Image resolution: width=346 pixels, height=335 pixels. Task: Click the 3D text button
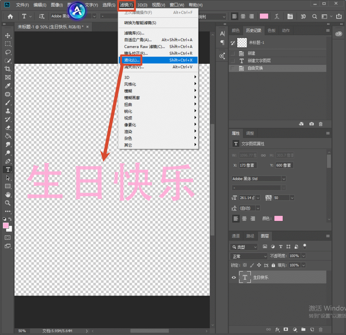[303, 17]
